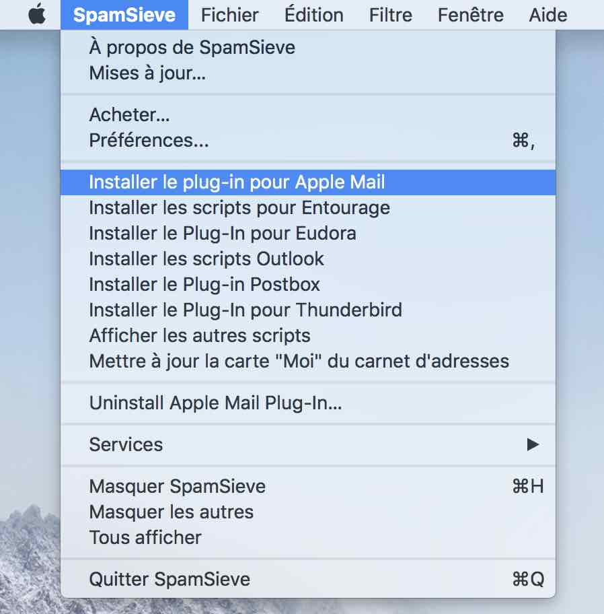Select Installer les scripts pour Entourage

tap(308, 208)
